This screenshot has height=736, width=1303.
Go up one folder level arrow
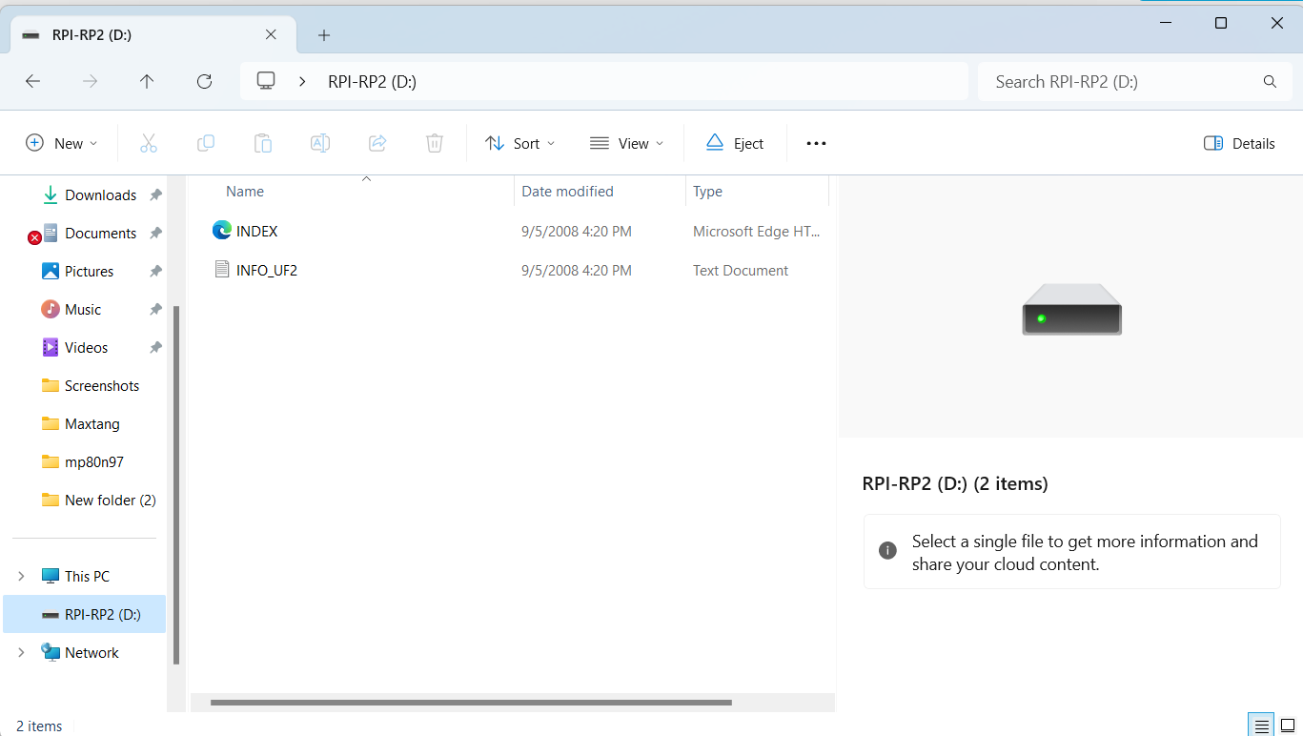[x=147, y=82]
